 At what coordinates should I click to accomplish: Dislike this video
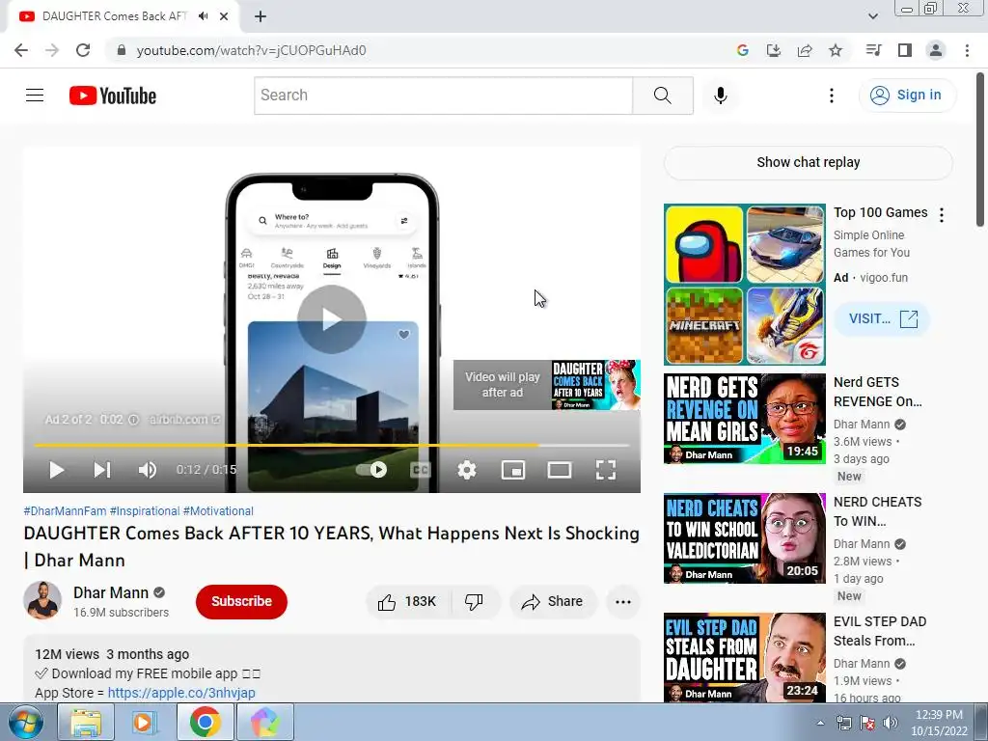click(x=474, y=602)
